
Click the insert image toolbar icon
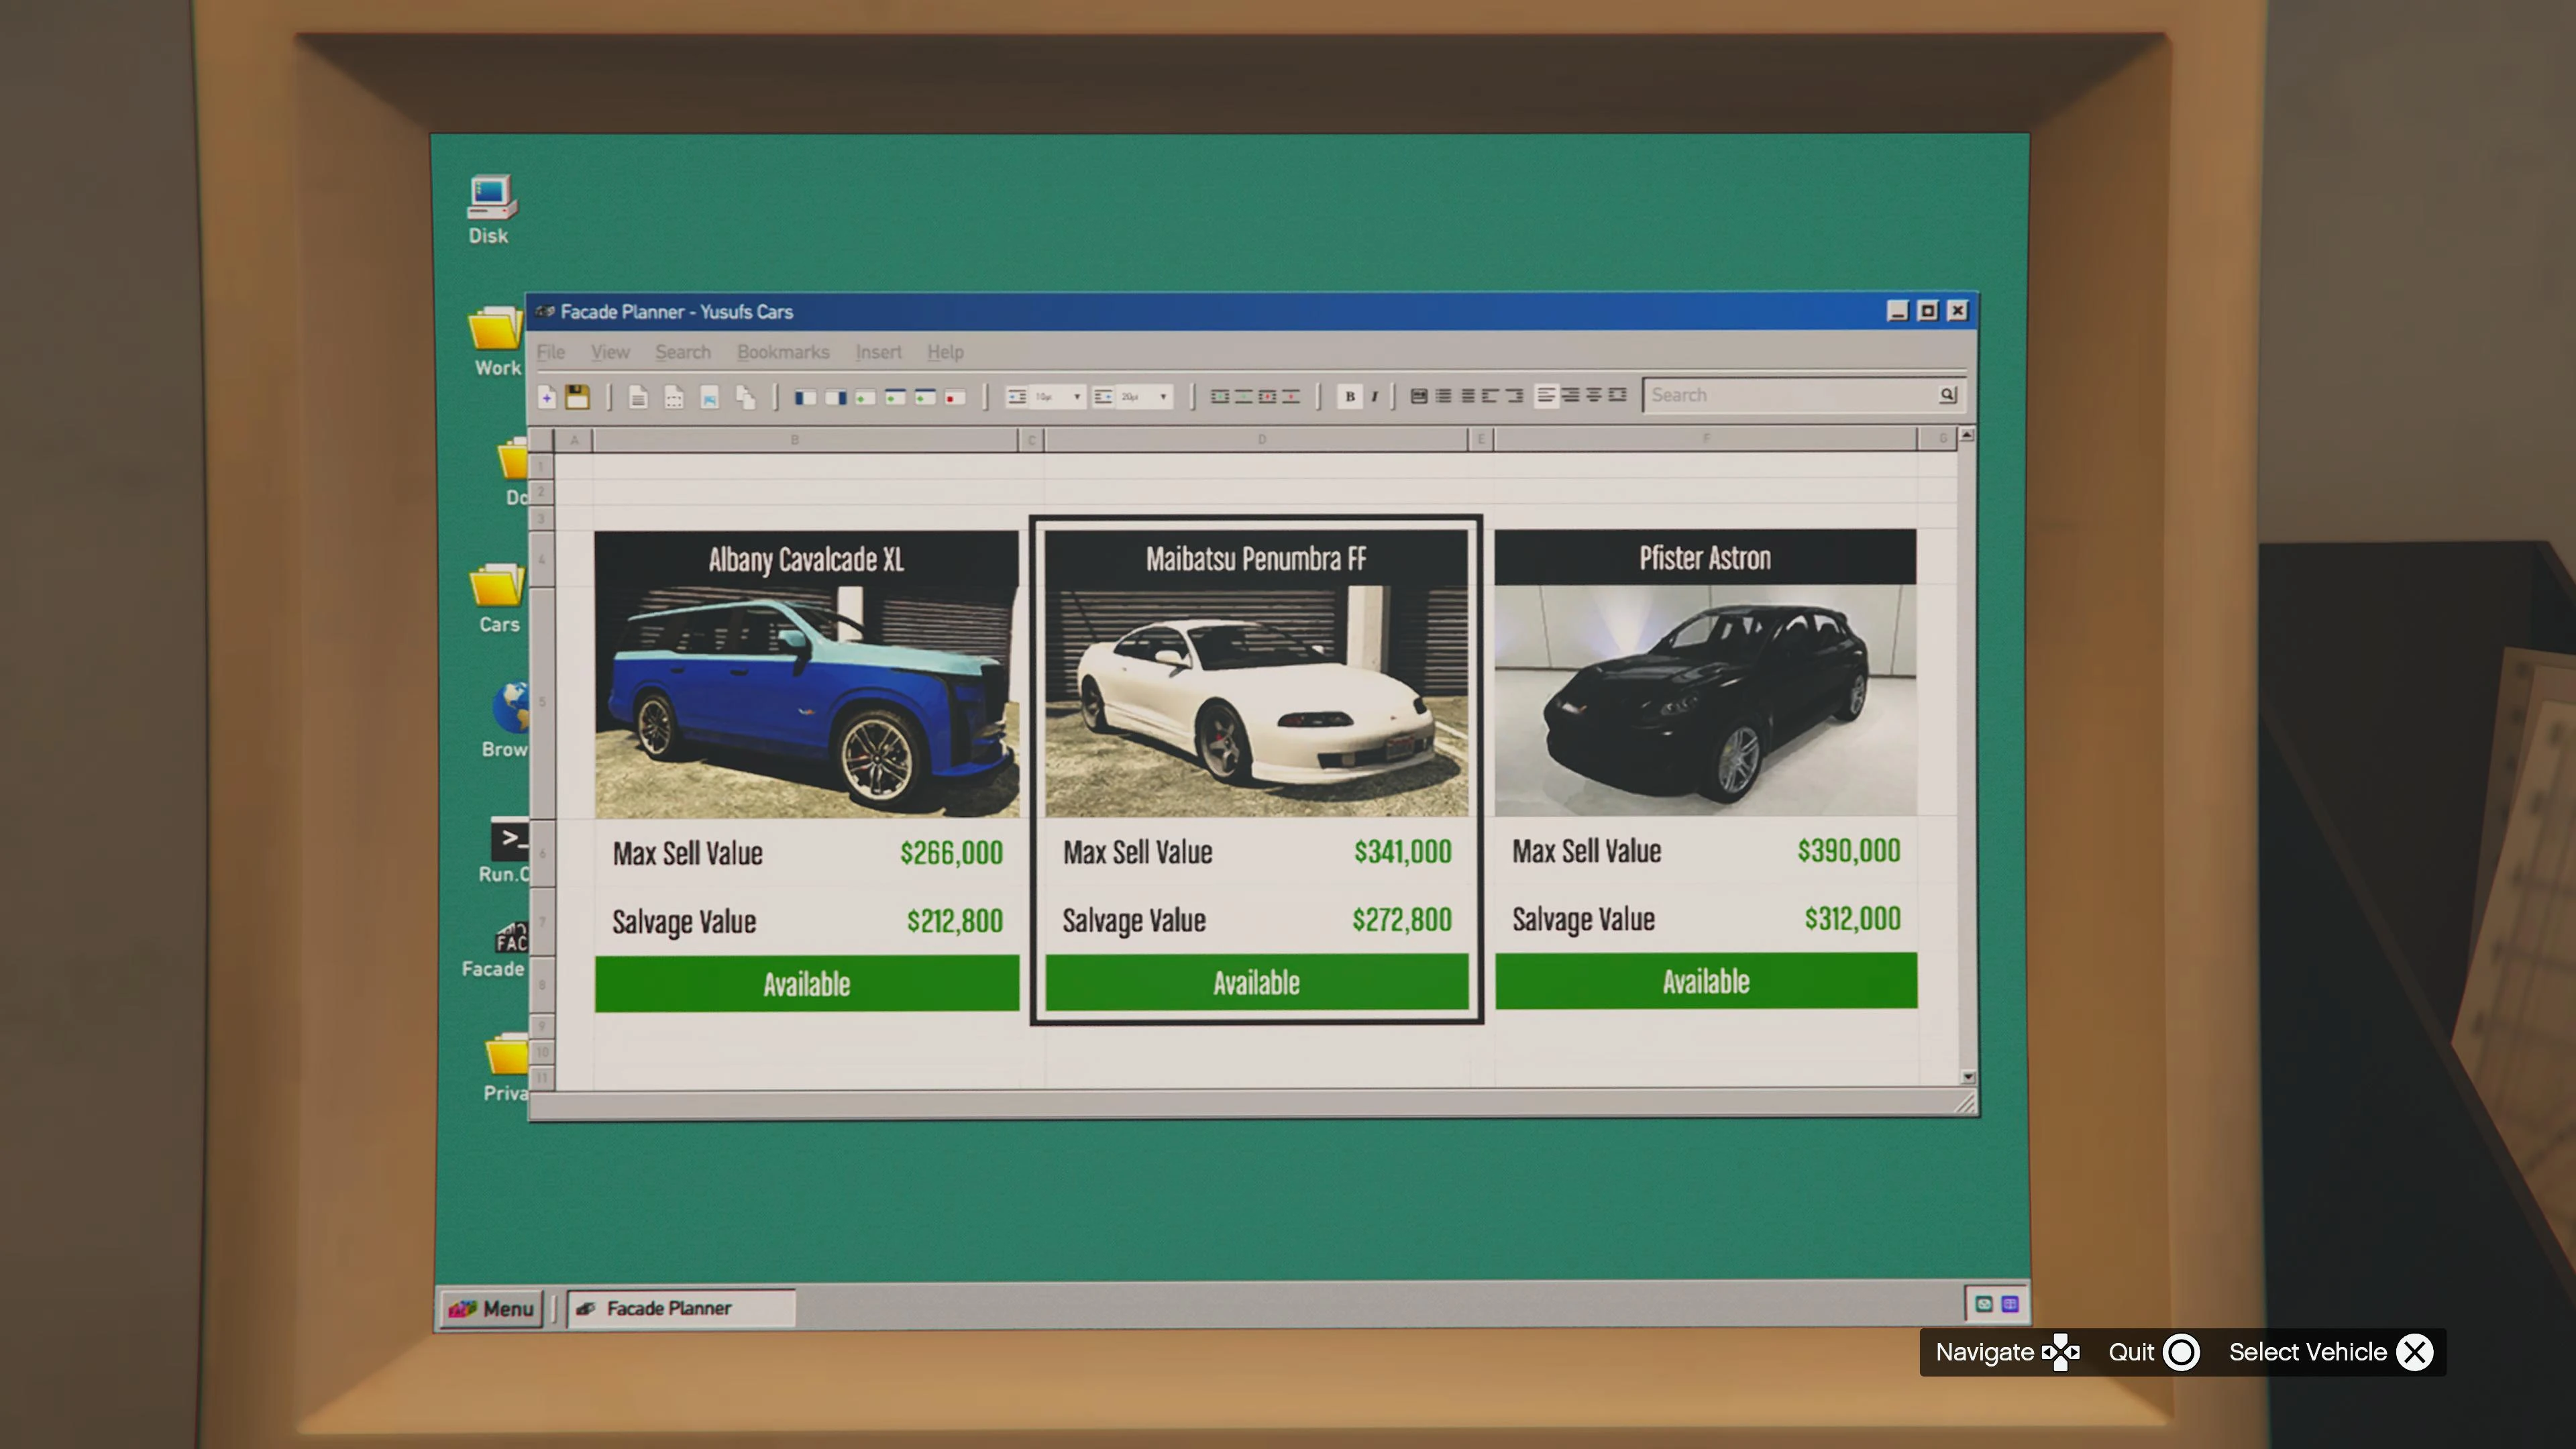tap(709, 398)
